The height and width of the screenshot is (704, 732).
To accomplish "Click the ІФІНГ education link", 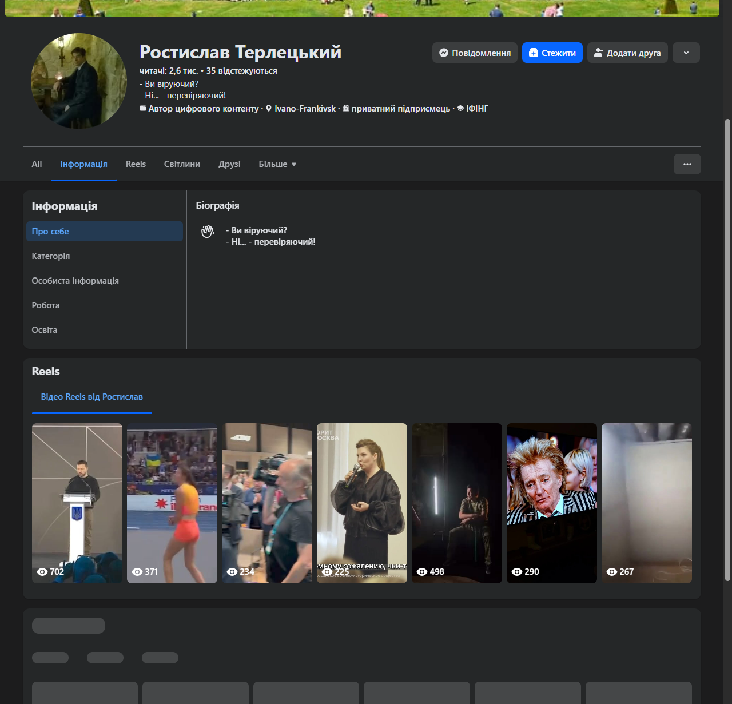I will coord(477,109).
